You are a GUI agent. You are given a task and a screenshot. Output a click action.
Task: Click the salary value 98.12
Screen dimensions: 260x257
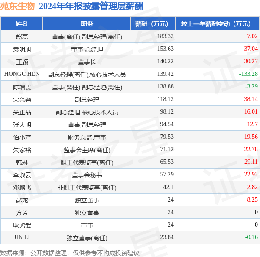coord(167,111)
